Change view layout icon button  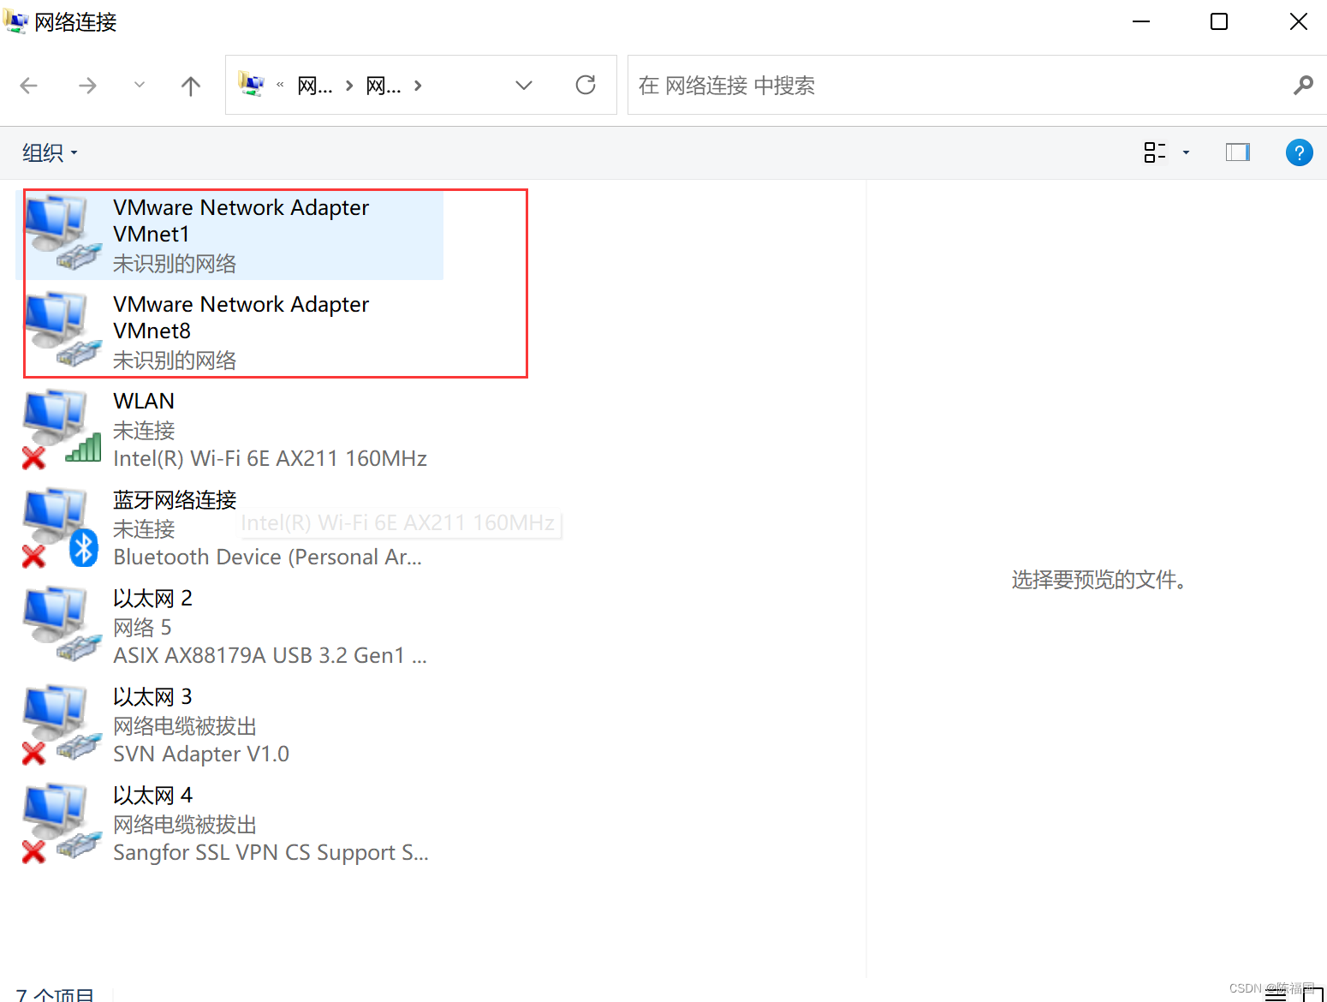[x=1155, y=152]
